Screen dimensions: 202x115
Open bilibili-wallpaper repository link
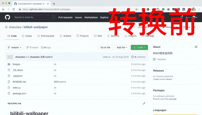(36, 27)
